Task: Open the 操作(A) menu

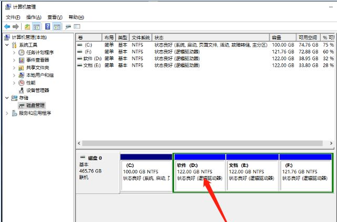Action: 34,17
